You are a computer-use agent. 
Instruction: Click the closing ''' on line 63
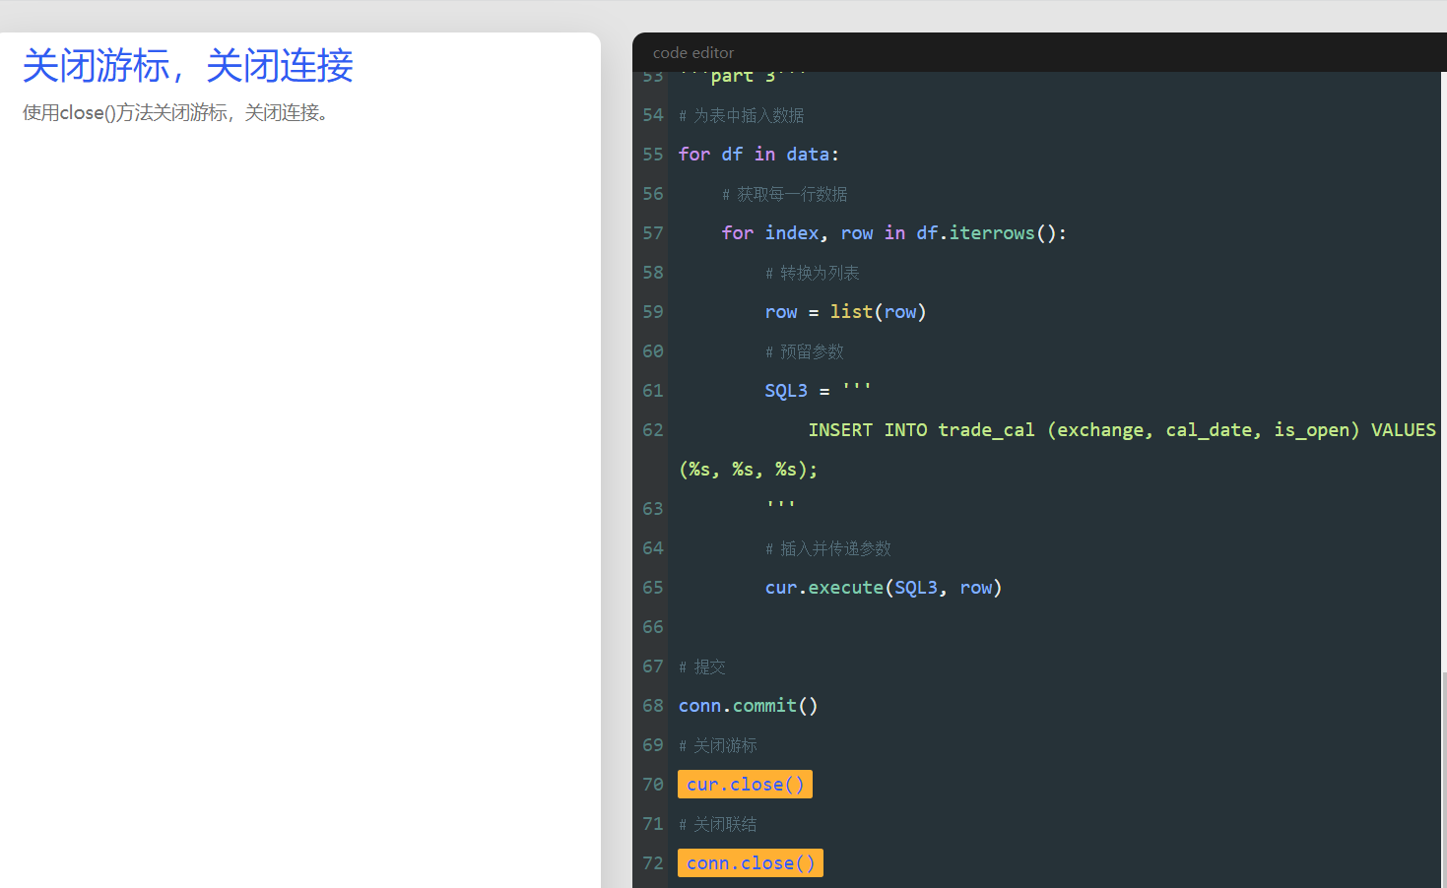pyautogui.click(x=781, y=505)
